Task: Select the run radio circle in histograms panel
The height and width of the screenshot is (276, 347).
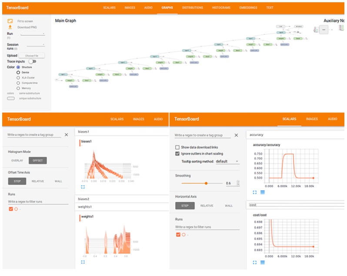Action: coord(16,209)
